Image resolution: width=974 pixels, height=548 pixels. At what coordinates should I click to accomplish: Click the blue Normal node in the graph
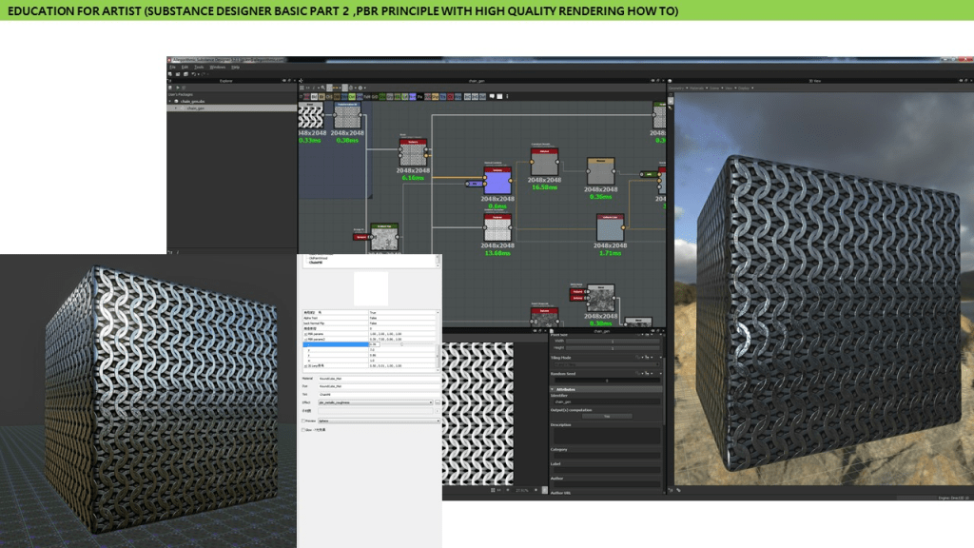click(497, 181)
